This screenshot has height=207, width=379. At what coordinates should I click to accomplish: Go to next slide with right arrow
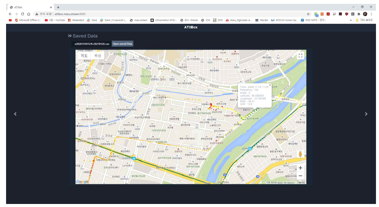point(366,114)
